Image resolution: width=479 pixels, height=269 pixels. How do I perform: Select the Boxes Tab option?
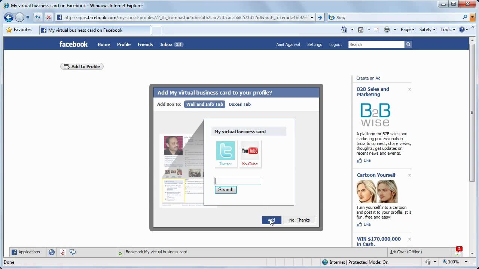coord(240,104)
